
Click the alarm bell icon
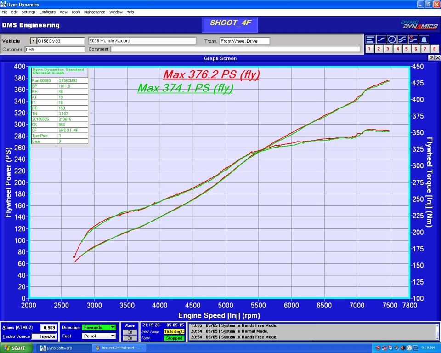[424, 40]
